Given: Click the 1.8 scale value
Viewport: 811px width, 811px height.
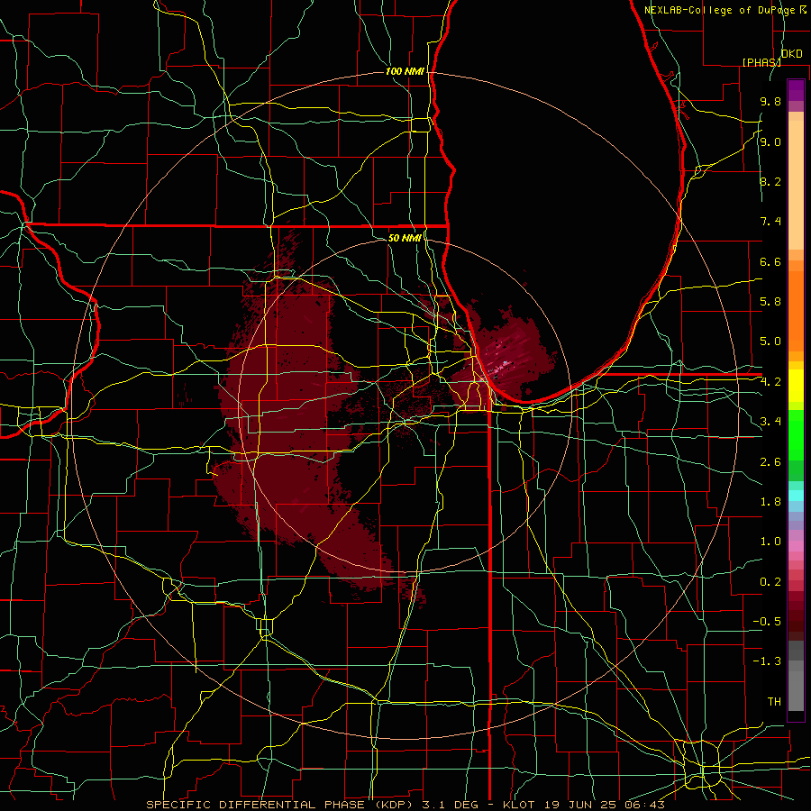Looking at the screenshot, I should (770, 502).
